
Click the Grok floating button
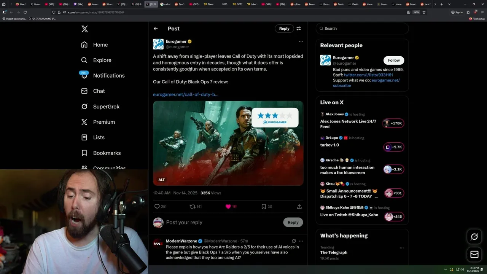coord(474,237)
